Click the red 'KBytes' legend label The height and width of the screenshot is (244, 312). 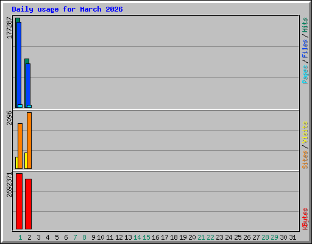(305, 219)
